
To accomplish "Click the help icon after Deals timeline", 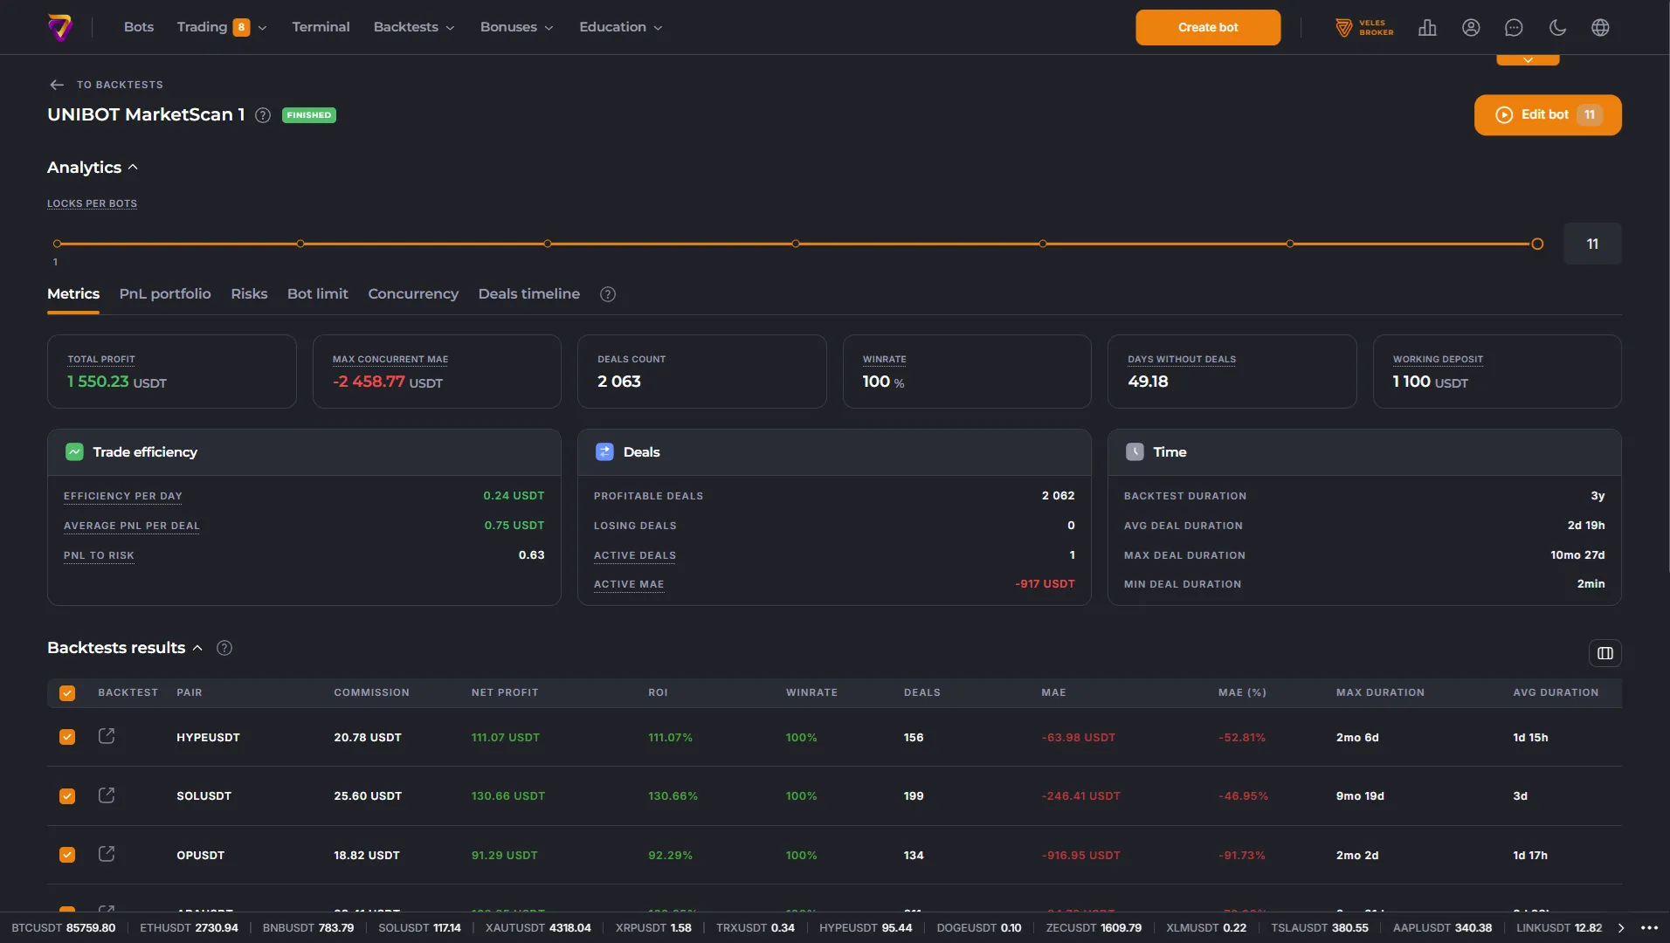I will (608, 294).
